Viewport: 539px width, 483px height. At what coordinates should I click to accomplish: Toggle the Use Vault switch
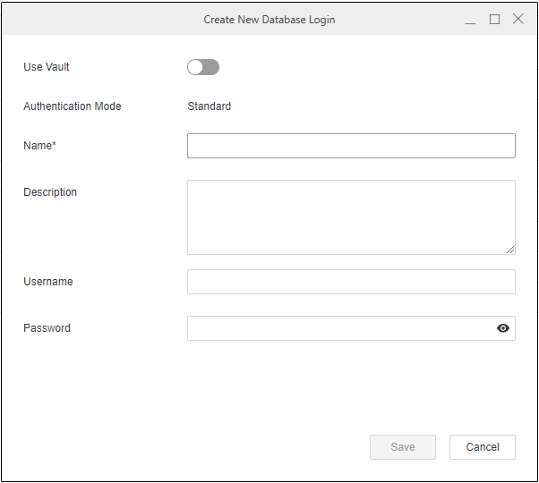click(203, 67)
